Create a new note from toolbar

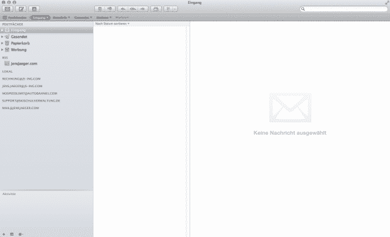pyautogui.click(x=34, y=9)
